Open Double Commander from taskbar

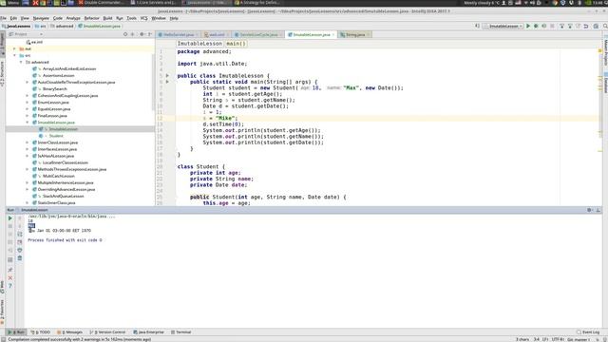pyautogui.click(x=101, y=3)
